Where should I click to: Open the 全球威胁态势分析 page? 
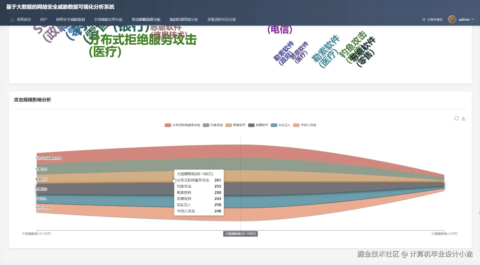[x=108, y=19]
